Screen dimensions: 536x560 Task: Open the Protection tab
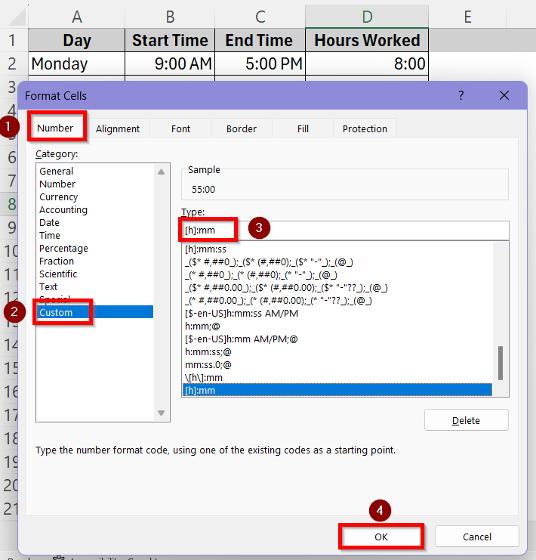pyautogui.click(x=365, y=128)
